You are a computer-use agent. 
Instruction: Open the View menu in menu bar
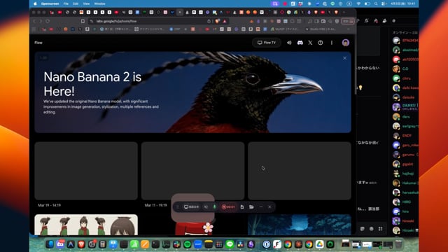pyautogui.click(x=86, y=3)
